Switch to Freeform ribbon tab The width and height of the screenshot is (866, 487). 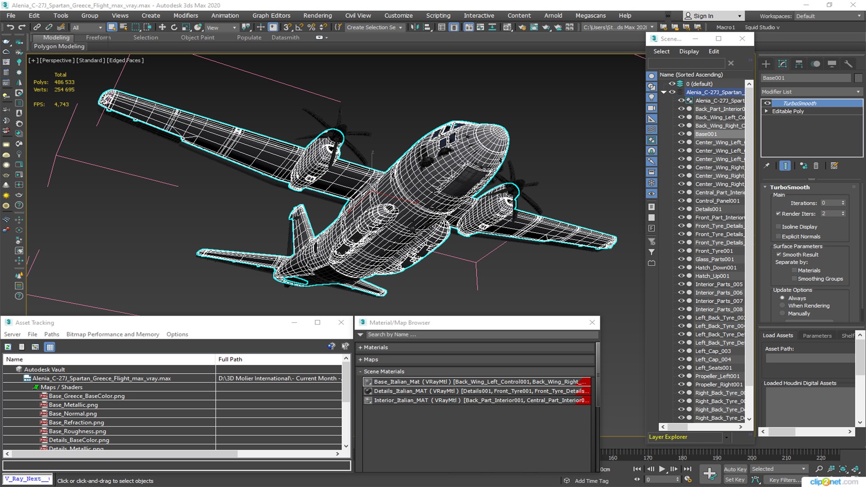click(98, 37)
